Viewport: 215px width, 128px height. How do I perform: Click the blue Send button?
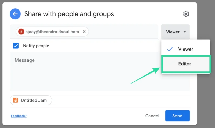pyautogui.click(x=177, y=116)
